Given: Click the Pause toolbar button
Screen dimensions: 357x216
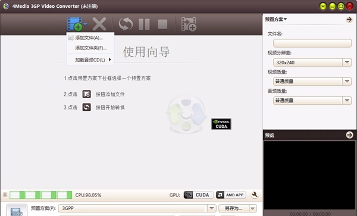Looking at the screenshot, I should tap(144, 24).
